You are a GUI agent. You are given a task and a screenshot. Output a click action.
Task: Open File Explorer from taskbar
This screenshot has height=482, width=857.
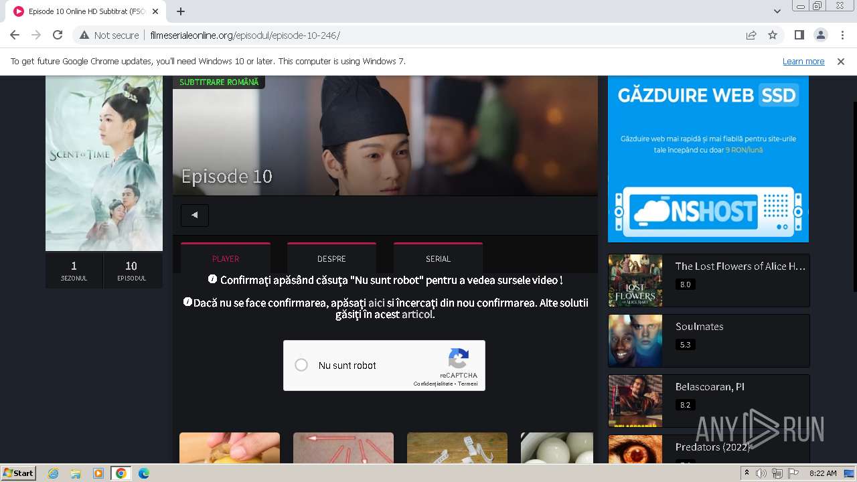coord(76,473)
